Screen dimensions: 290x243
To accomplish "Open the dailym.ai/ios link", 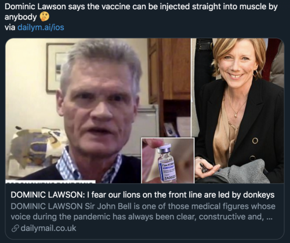I will pyautogui.click(x=41, y=27).
